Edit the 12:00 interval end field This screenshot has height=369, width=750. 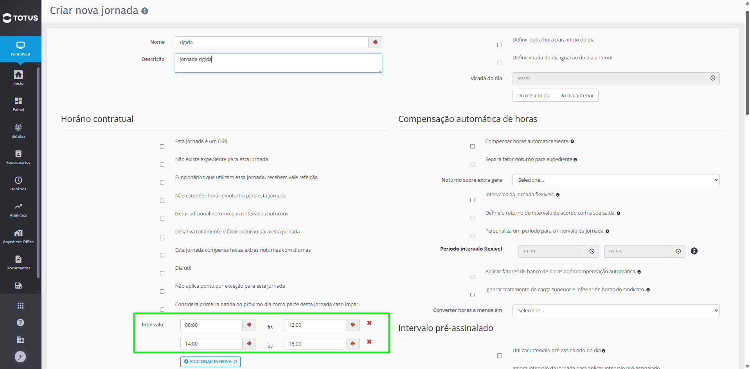click(x=315, y=325)
